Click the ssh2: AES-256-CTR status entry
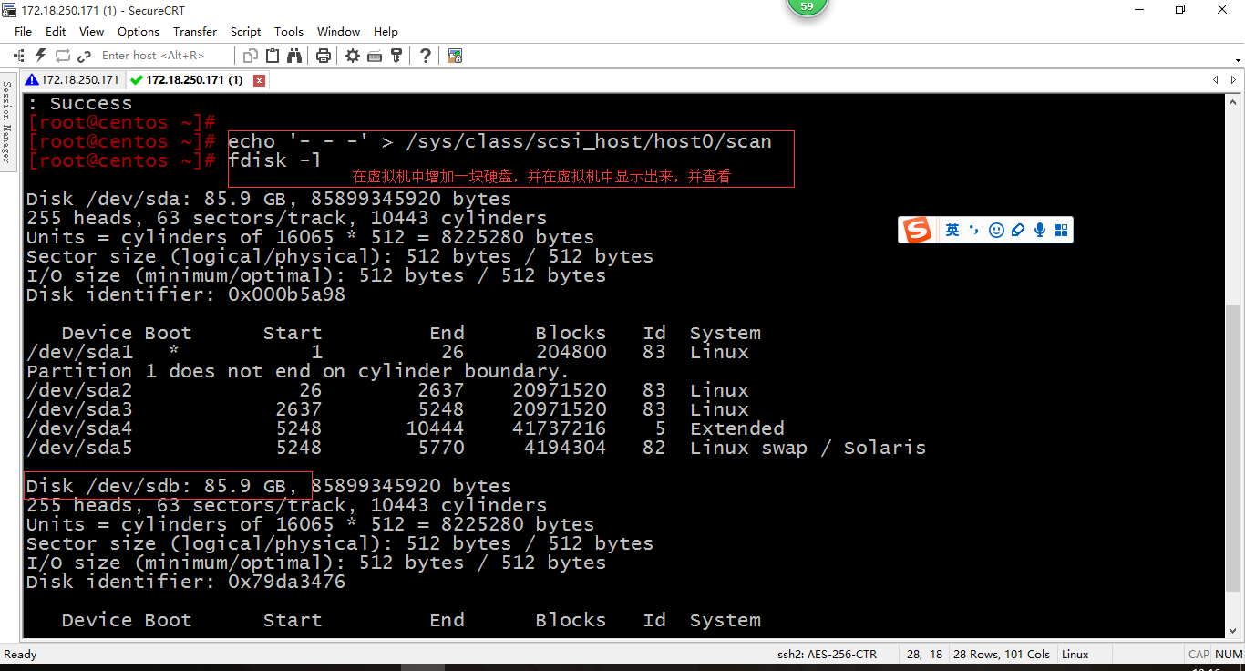The height and width of the screenshot is (671, 1245). (827, 655)
